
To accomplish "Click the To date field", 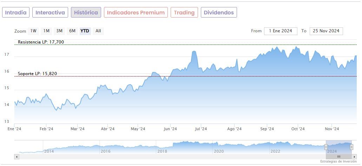I will pyautogui.click(x=326, y=31).
